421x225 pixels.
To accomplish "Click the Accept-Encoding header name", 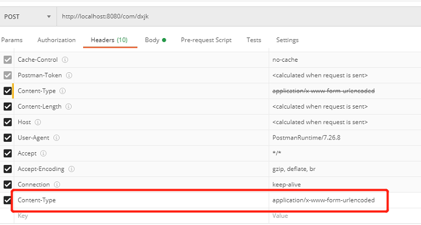I will (x=41, y=169).
